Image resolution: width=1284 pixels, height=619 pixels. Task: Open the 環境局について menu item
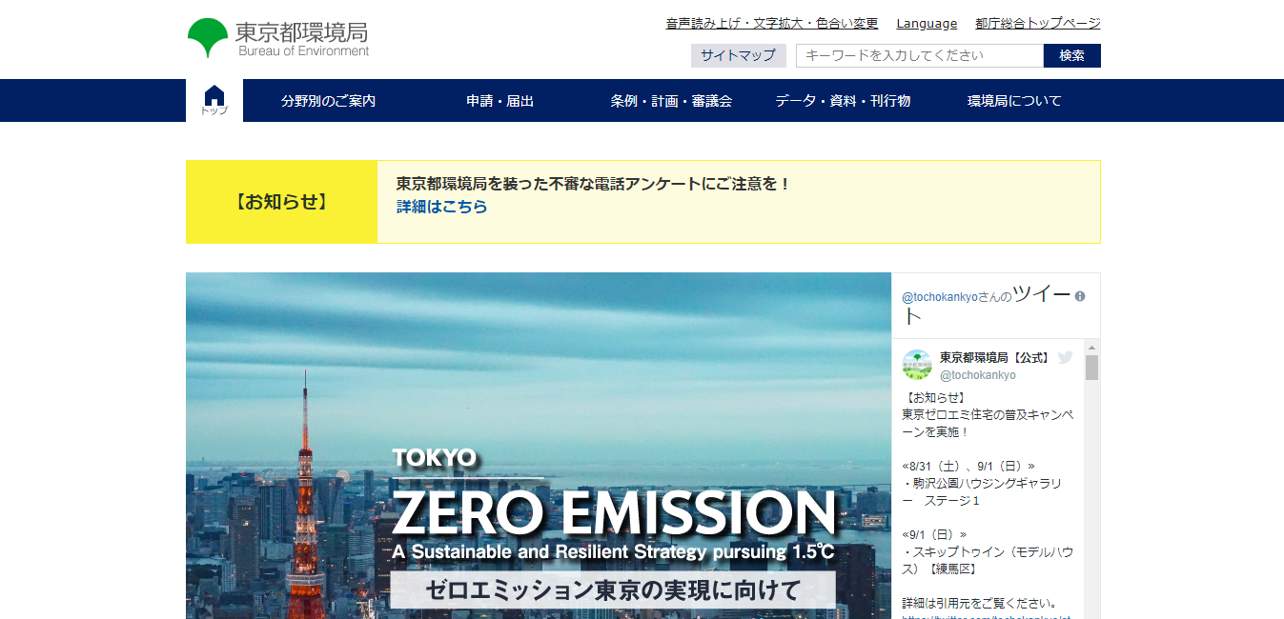tap(1014, 101)
